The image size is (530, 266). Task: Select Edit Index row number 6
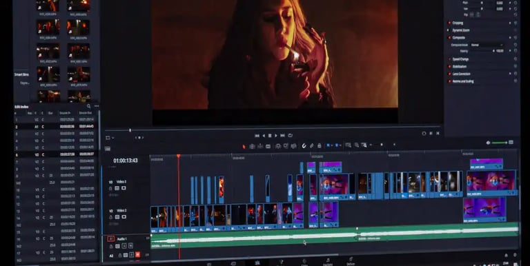56,154
